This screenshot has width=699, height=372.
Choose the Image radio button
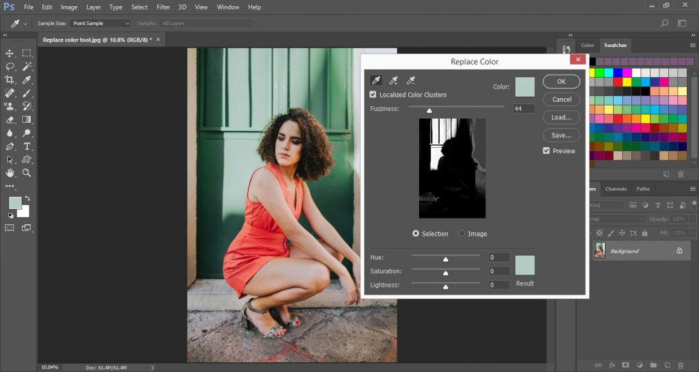click(462, 234)
